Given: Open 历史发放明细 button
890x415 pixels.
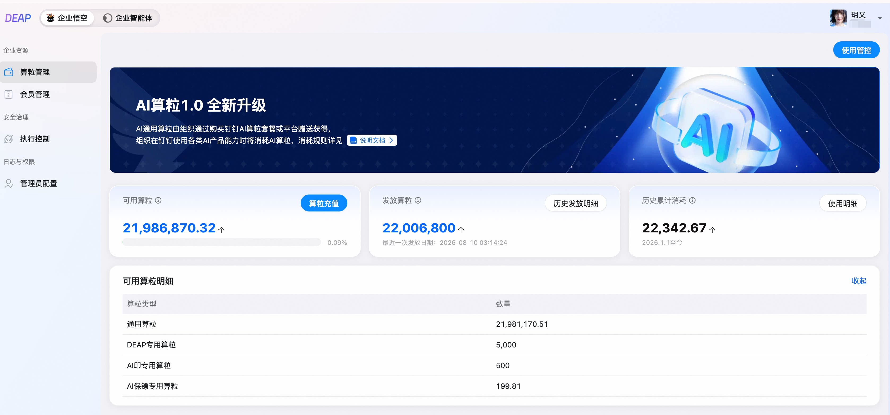Looking at the screenshot, I should point(575,203).
